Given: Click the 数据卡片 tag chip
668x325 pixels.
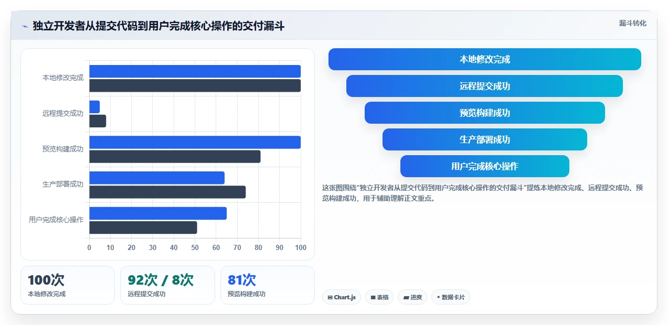Looking at the screenshot, I should (451, 297).
